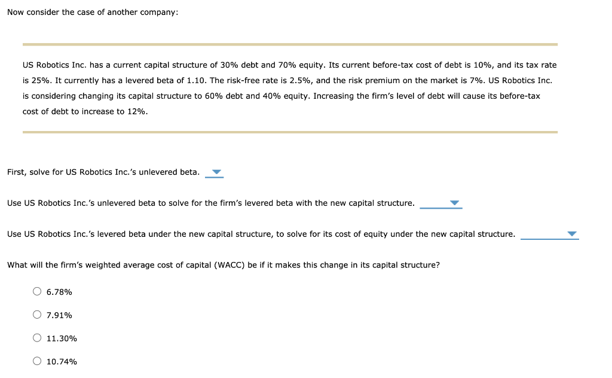Click the top tan divider bar
612x378 pixels.
290,44
